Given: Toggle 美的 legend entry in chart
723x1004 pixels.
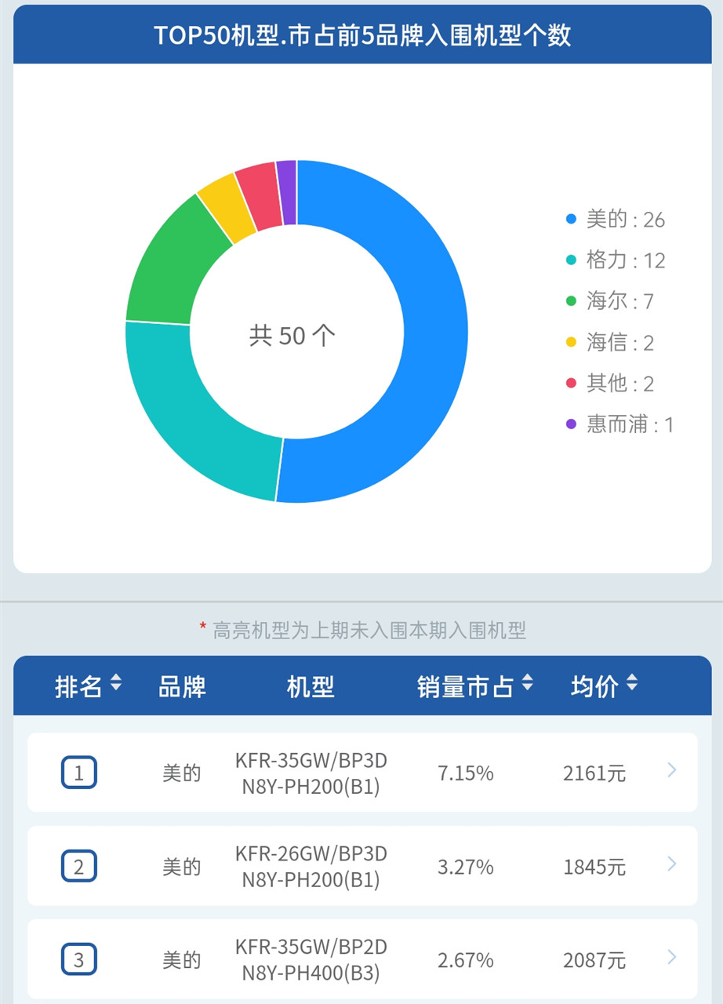Looking at the screenshot, I should pos(616,220).
